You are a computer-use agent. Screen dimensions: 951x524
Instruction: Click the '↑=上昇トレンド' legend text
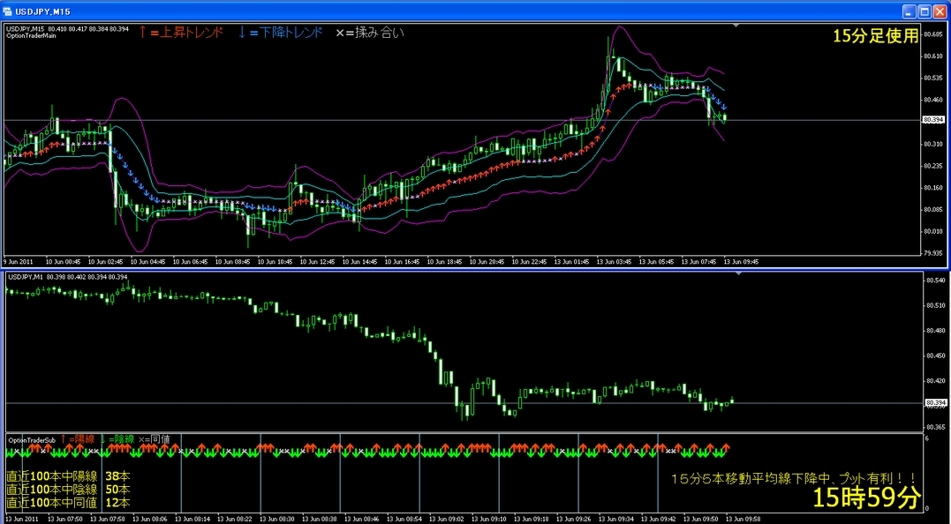[181, 33]
